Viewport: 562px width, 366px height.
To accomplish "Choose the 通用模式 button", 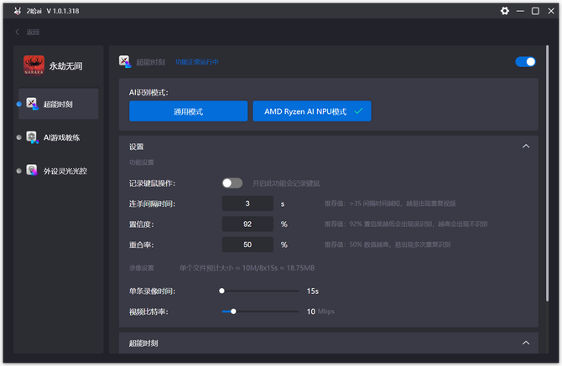I will (x=188, y=111).
